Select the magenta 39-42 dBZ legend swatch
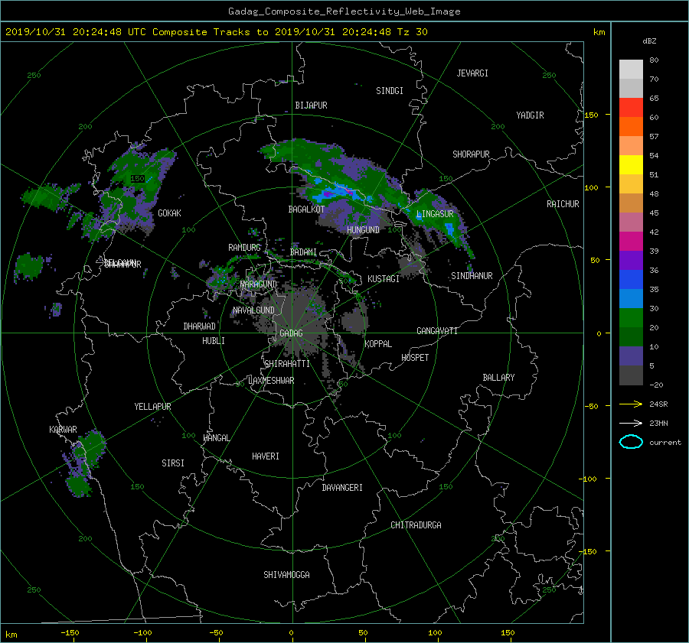689x643 pixels. [631, 242]
